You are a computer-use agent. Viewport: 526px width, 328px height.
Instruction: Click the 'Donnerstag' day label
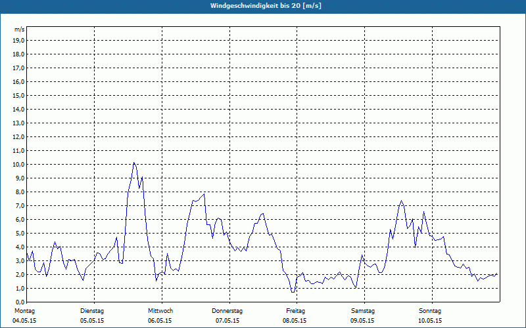(x=227, y=311)
